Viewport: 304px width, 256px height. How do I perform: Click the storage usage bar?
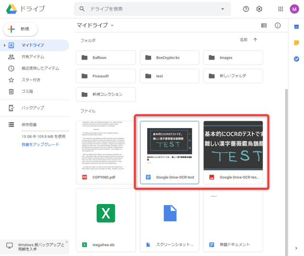[45, 131]
